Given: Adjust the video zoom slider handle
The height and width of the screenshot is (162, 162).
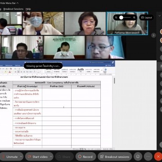Looking at the screenshot, I should (121, 18).
